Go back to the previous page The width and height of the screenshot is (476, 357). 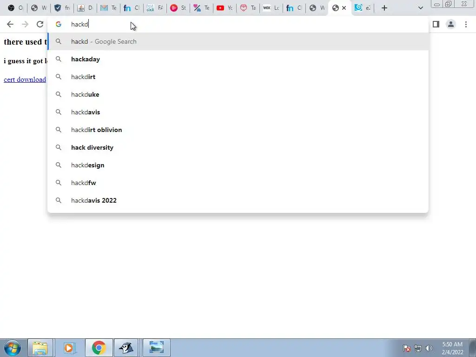point(10,24)
